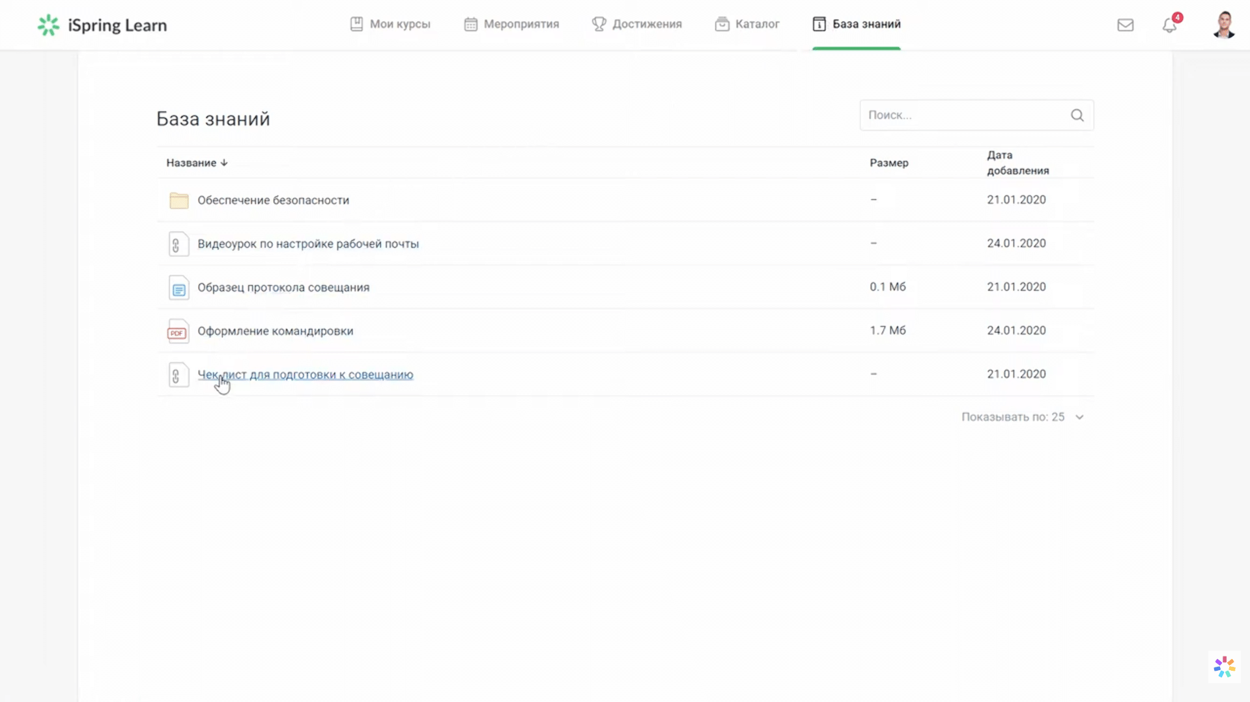Click the Дата добавления column header

(1017, 163)
